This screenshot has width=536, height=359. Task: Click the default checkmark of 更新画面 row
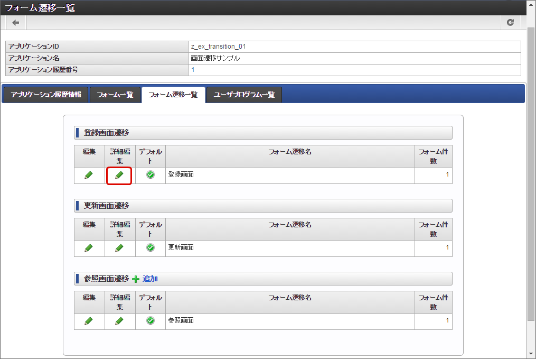[x=151, y=247]
